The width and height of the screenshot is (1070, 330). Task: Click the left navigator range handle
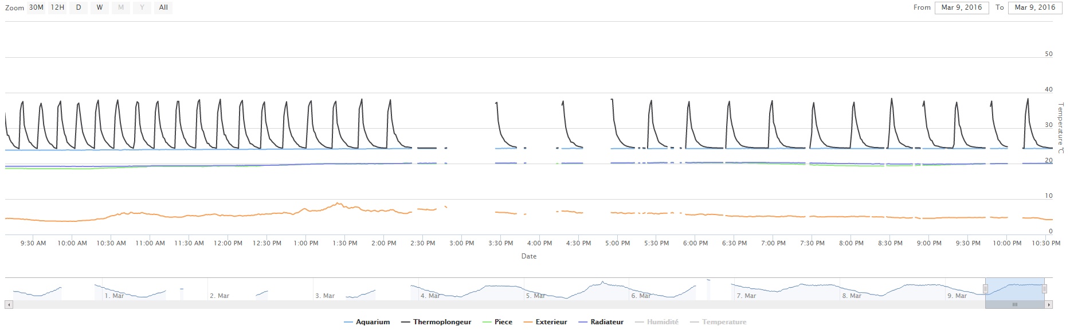point(986,289)
